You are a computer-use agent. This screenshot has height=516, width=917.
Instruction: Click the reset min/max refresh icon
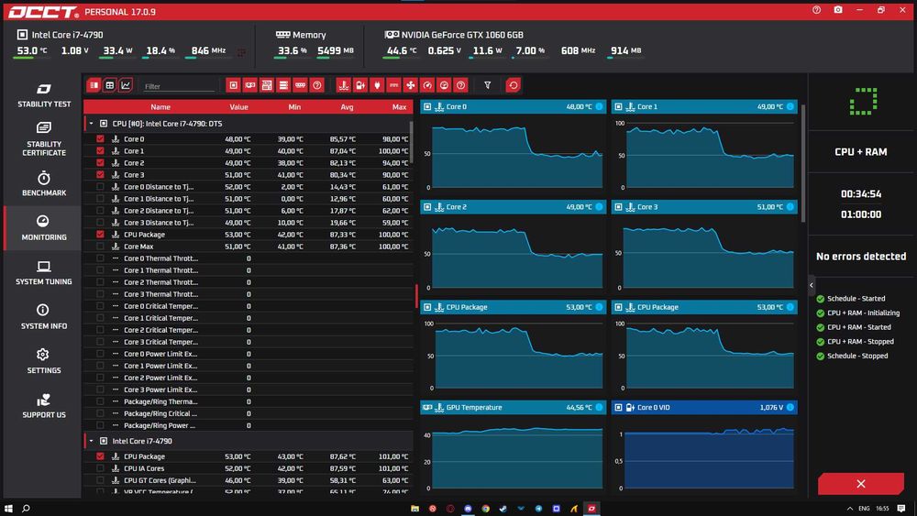pyautogui.click(x=513, y=85)
